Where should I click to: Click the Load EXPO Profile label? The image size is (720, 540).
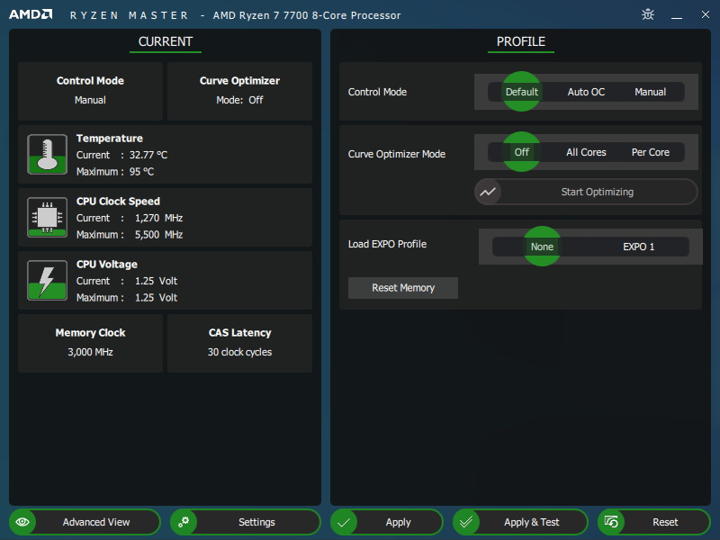tap(387, 244)
